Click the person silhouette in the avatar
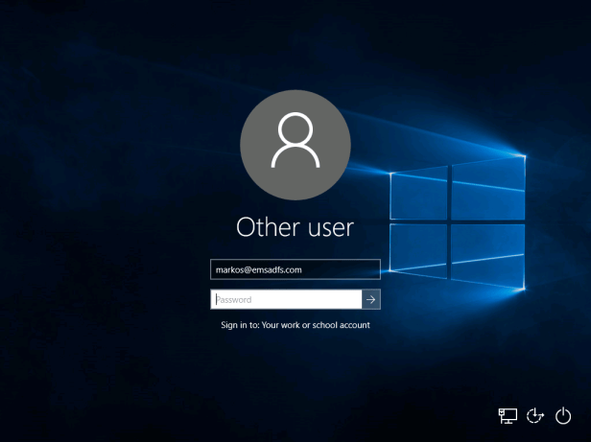The image size is (591, 442). pyautogui.click(x=295, y=142)
